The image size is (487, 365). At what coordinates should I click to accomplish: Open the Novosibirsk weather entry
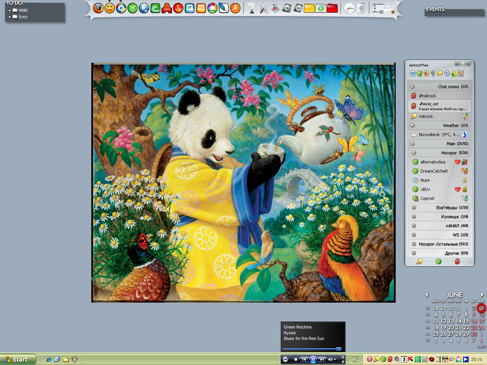coord(439,135)
